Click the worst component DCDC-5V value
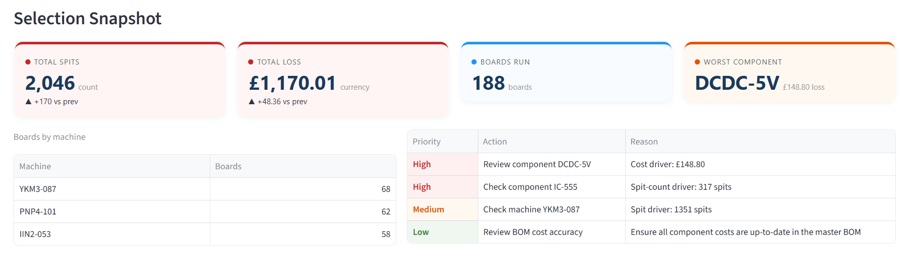 pos(737,83)
